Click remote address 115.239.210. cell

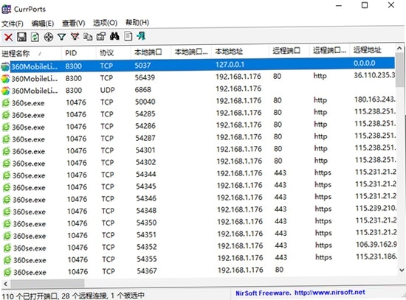coord(376,208)
